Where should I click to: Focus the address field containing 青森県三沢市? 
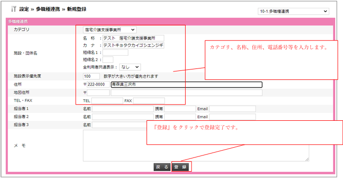coord(187,85)
